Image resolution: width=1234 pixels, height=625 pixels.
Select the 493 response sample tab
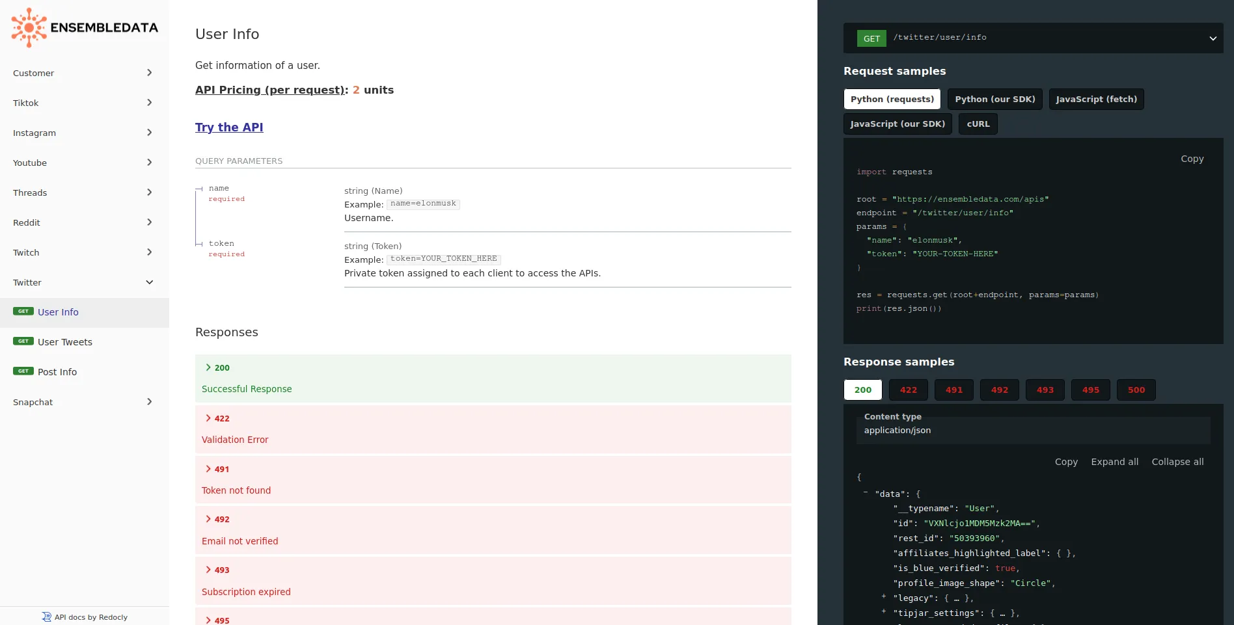(x=1045, y=390)
